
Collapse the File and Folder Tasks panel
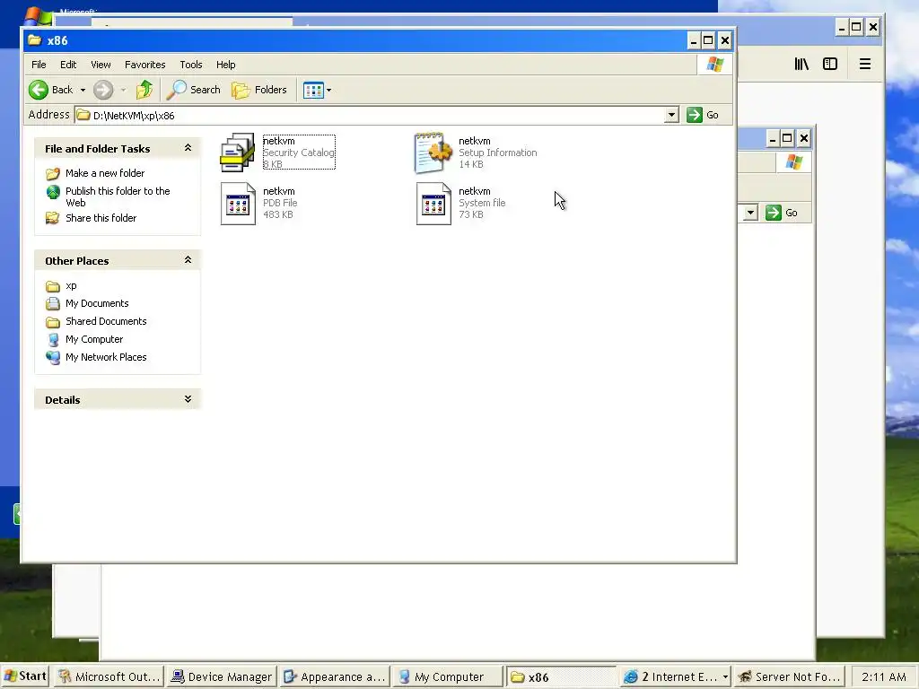click(x=188, y=148)
